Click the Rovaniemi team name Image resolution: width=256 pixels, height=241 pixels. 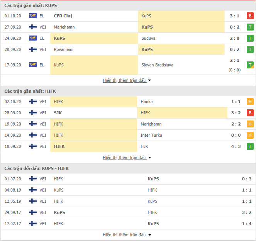(63, 49)
